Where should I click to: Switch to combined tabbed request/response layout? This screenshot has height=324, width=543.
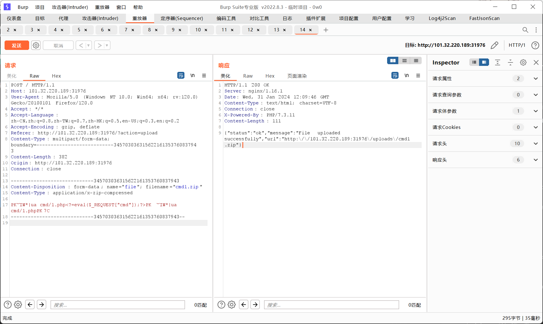416,60
